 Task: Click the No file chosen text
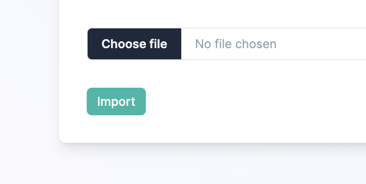(236, 44)
